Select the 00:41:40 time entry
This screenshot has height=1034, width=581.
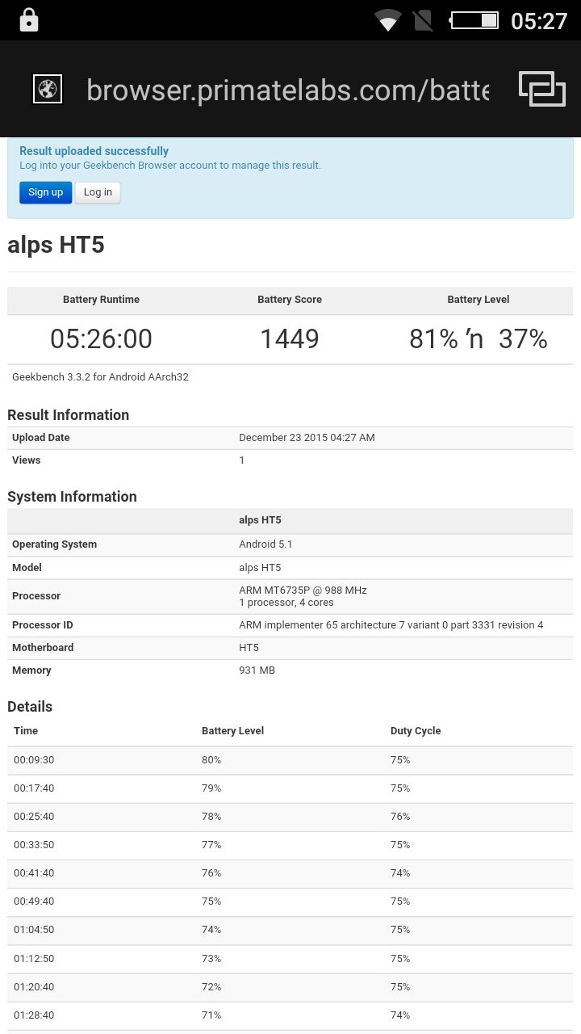tap(34, 873)
